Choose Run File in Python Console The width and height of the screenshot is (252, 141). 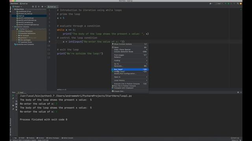(x=130, y=86)
